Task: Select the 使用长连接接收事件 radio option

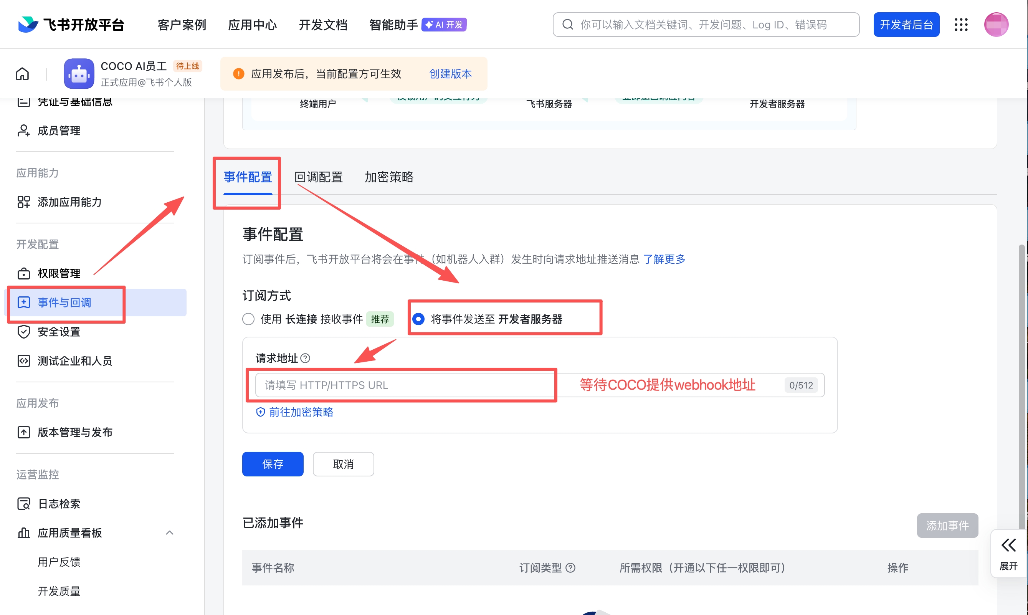Action: 248,319
